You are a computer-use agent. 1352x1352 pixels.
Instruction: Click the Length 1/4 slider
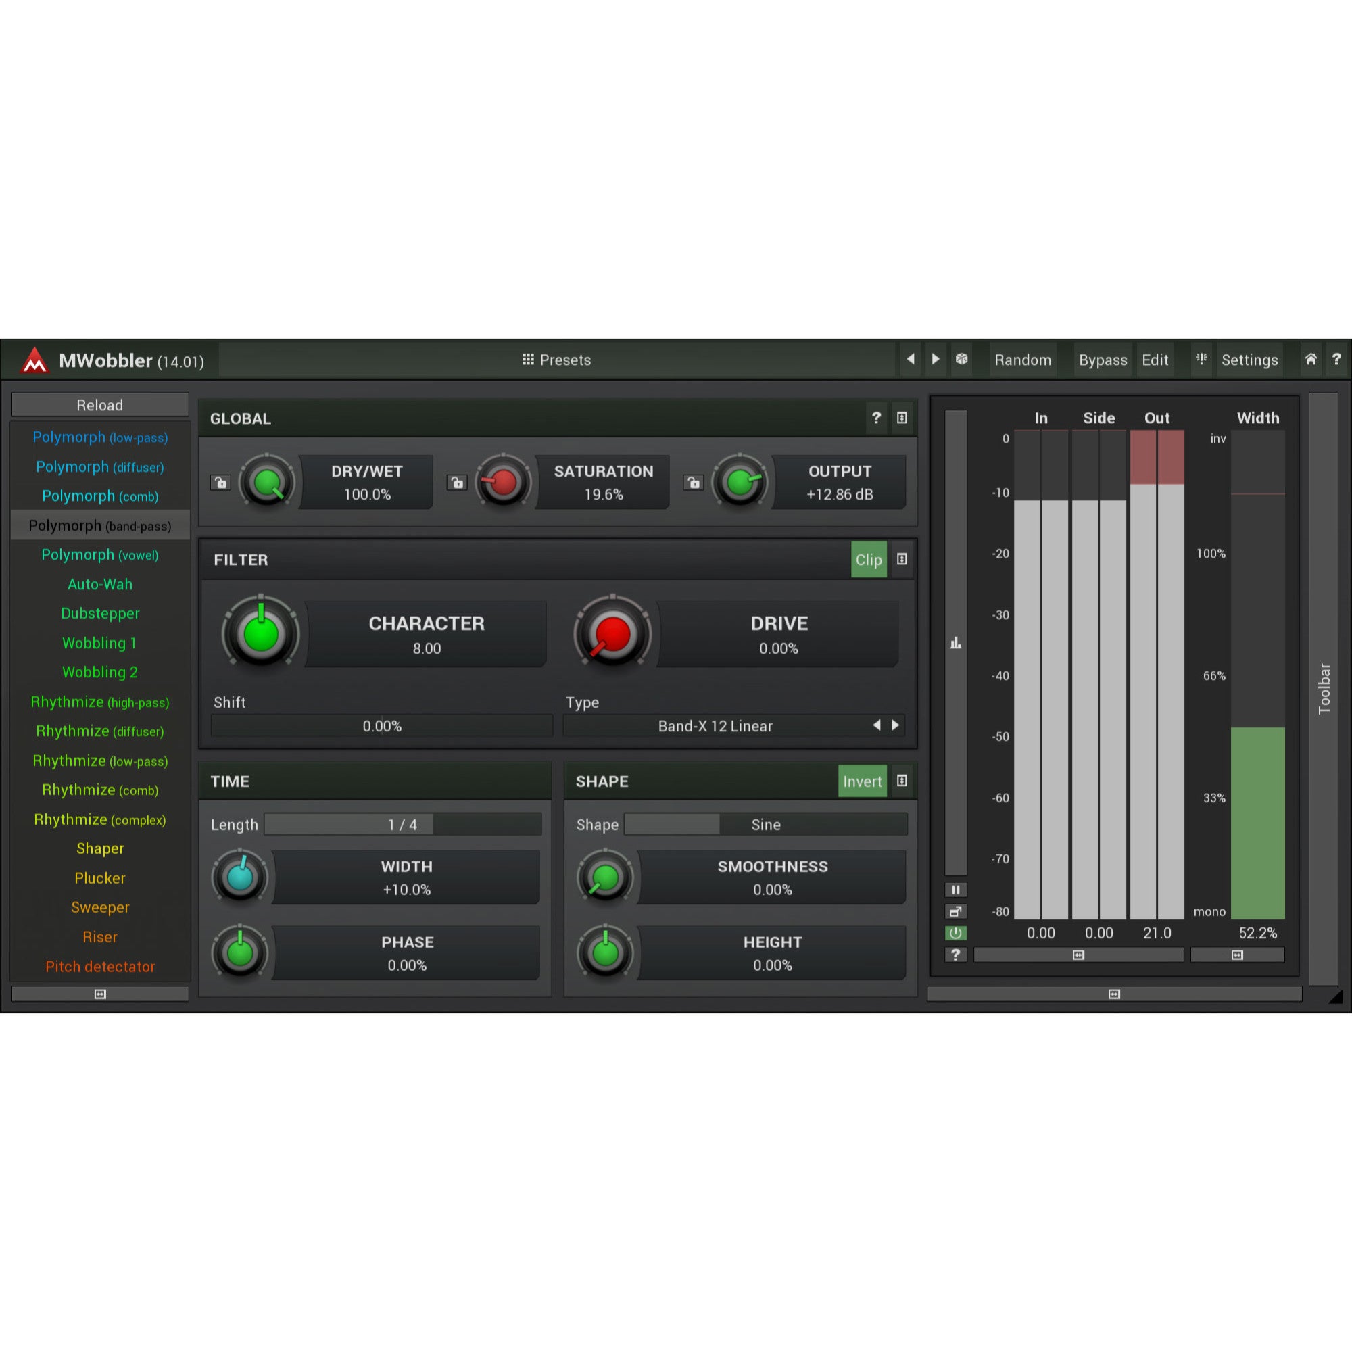(403, 824)
